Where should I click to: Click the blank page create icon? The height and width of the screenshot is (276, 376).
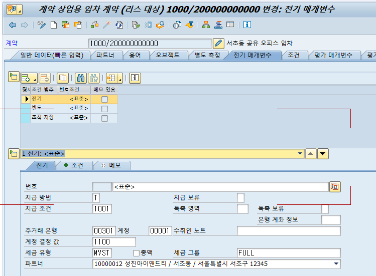54,25
